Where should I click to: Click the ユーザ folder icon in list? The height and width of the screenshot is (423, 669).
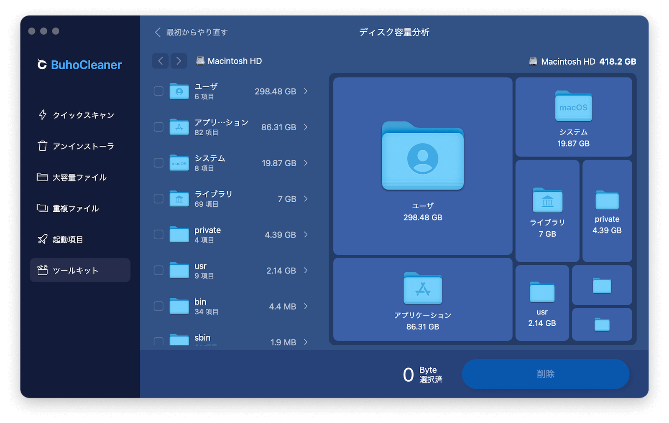point(179,91)
